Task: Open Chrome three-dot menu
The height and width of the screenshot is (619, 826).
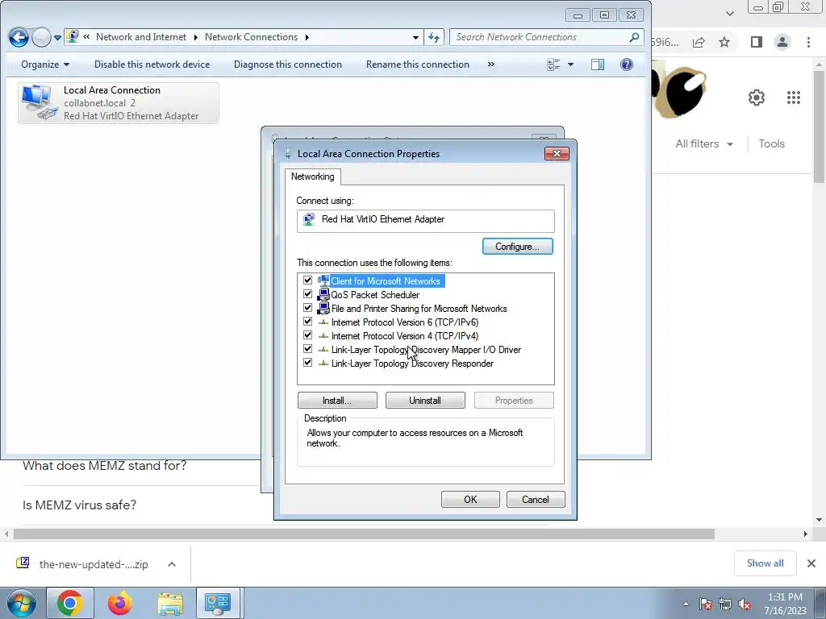Action: pos(808,42)
